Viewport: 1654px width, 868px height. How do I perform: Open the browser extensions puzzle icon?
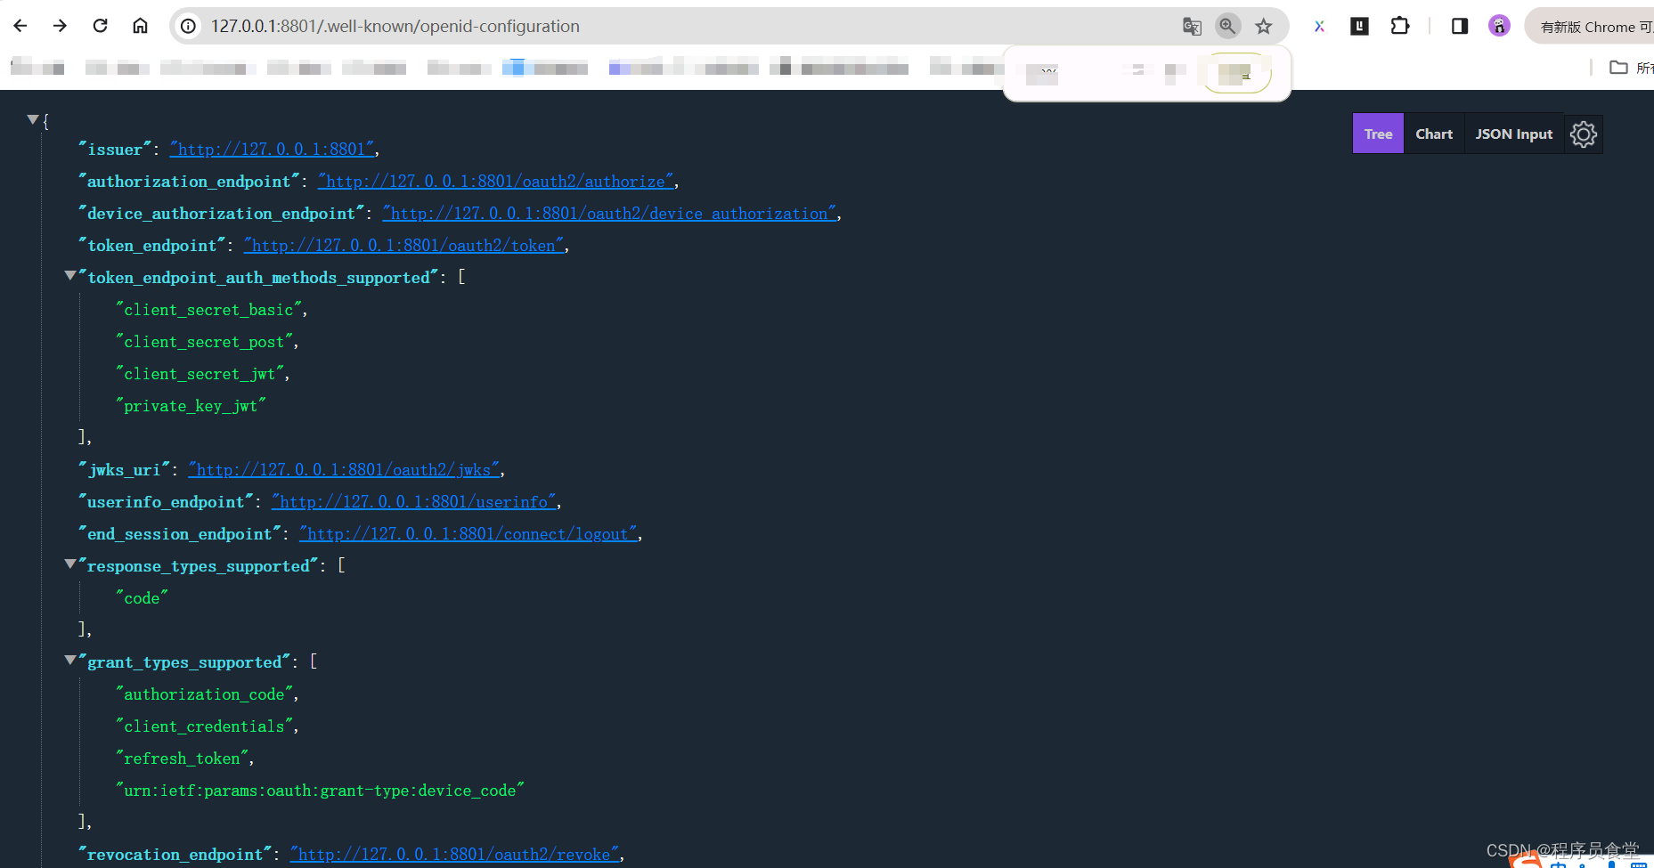pyautogui.click(x=1399, y=26)
